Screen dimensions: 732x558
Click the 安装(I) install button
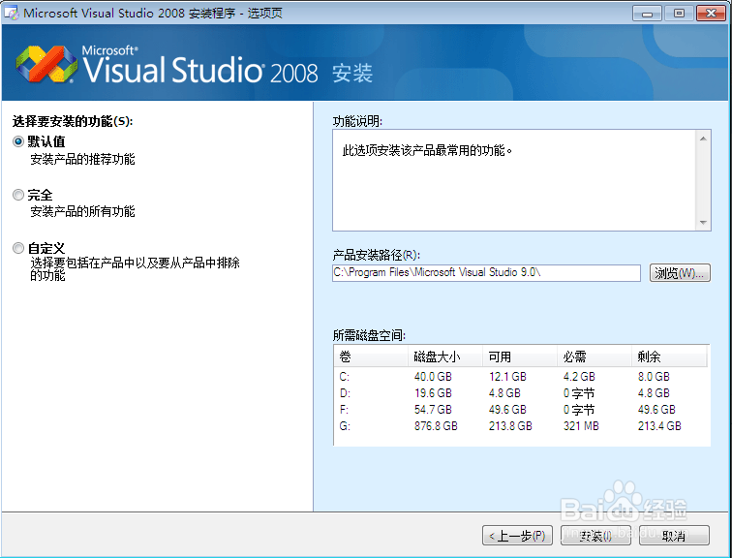coord(595,536)
